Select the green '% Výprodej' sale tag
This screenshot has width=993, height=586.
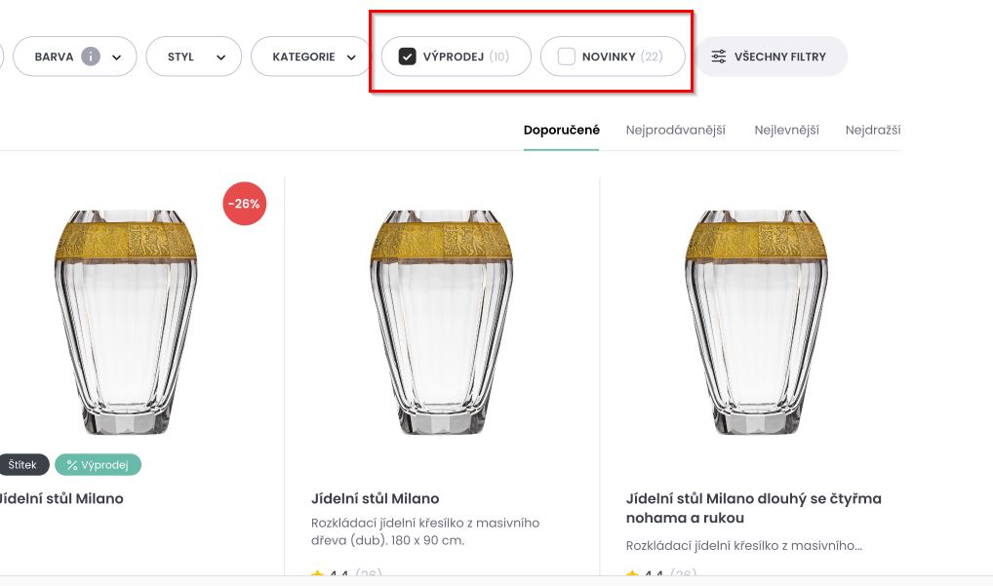(98, 464)
